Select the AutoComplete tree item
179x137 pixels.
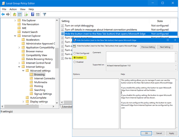pos(38,98)
